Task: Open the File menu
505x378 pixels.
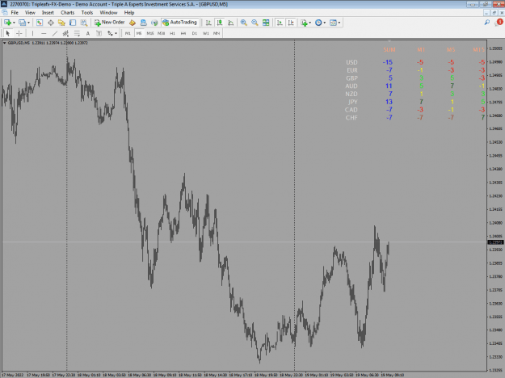Action: coord(15,13)
